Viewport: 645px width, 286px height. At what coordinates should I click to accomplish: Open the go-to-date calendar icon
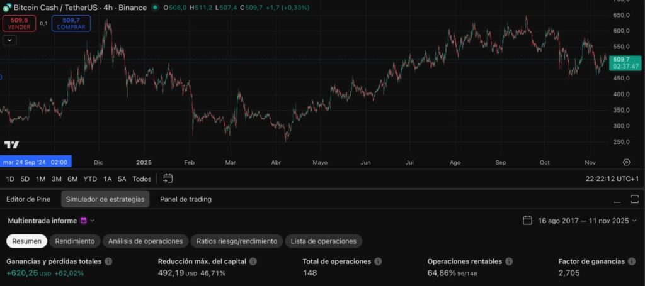168,179
